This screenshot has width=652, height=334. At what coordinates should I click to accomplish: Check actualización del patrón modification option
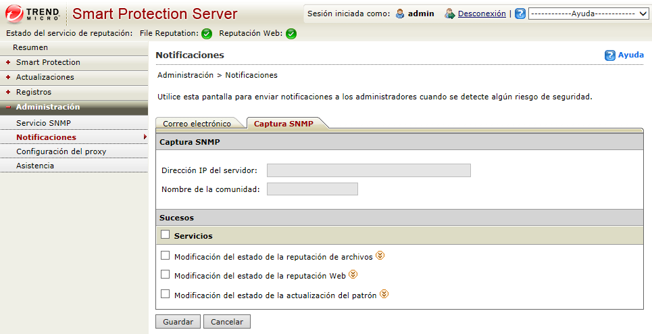[166, 294]
